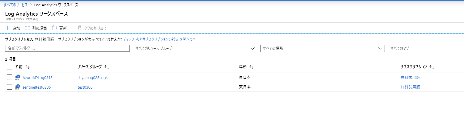Click the 2 項目 item count
Image resolution: width=464 pixels, height=131 pixels.
coord(11,59)
